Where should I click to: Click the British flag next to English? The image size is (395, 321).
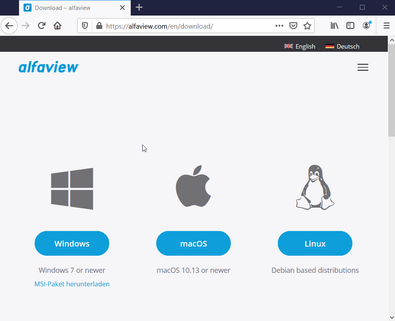(x=288, y=46)
